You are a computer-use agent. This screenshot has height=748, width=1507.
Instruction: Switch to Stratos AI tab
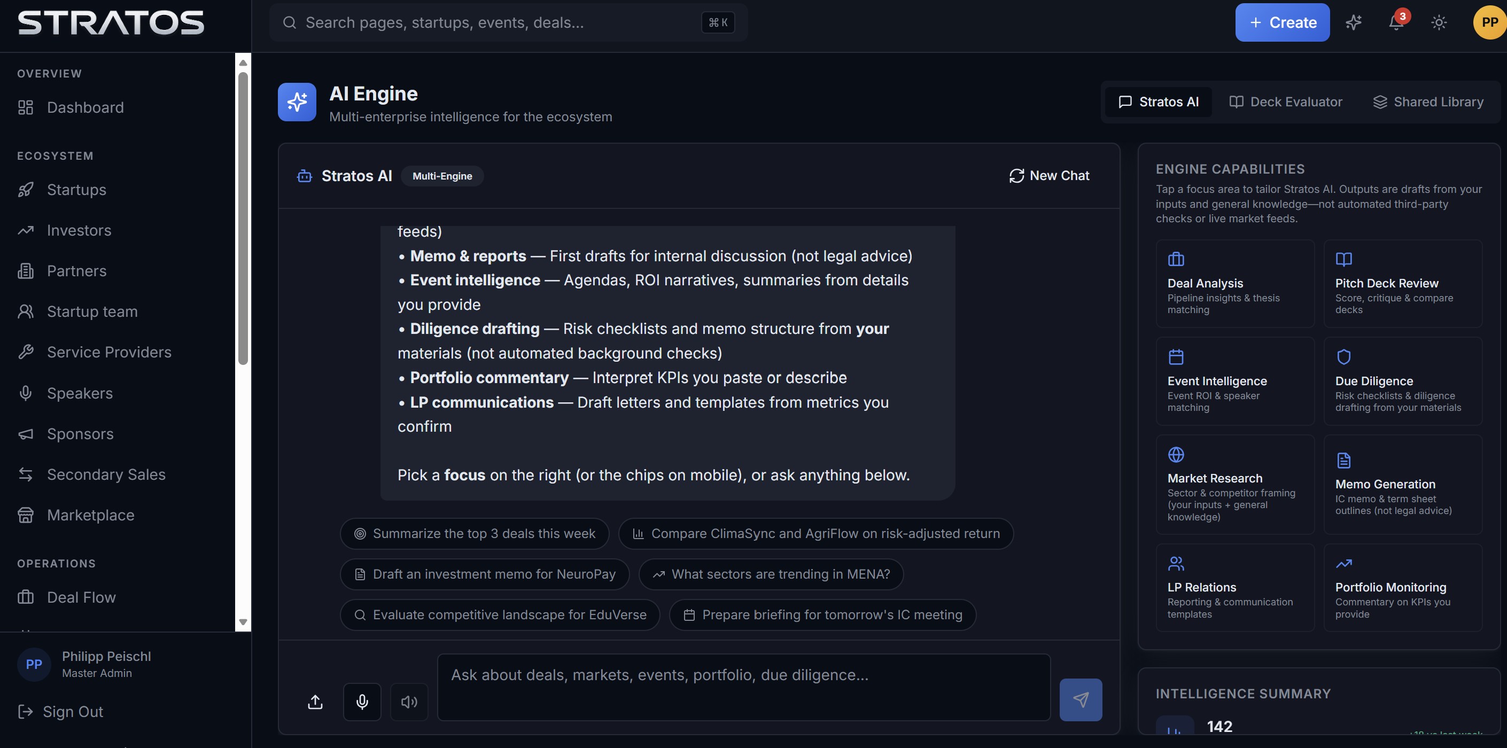[1159, 102]
